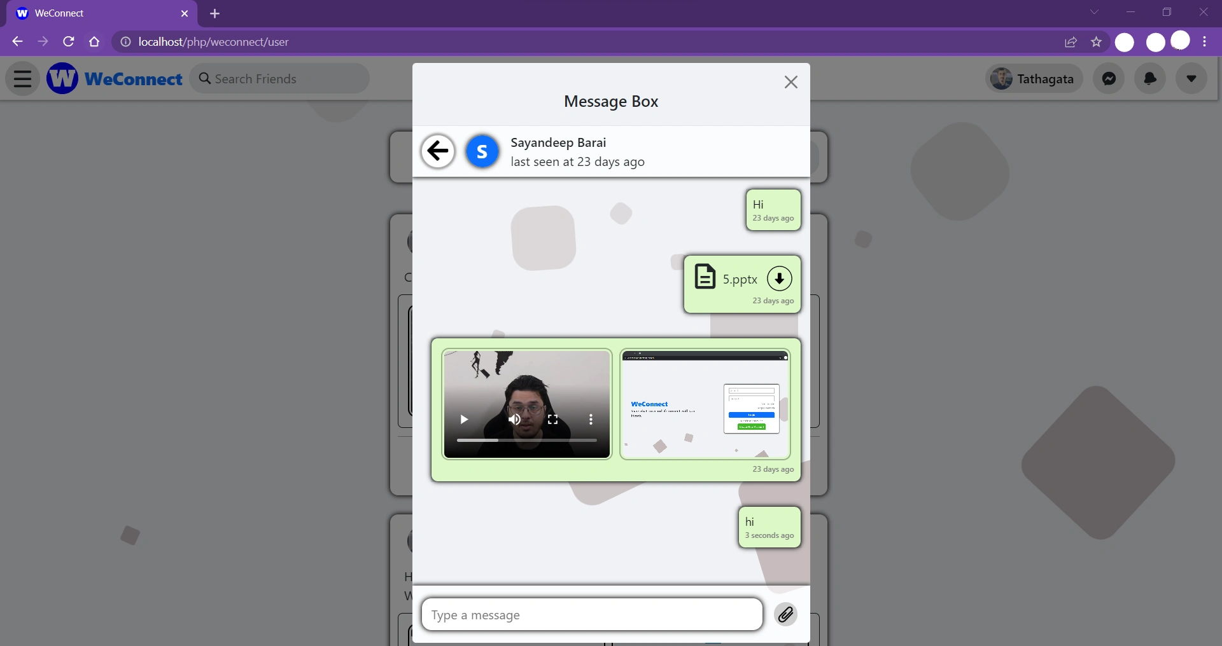Viewport: 1222px width, 646px height.
Task: Close the Message Box dialog
Action: coord(790,82)
